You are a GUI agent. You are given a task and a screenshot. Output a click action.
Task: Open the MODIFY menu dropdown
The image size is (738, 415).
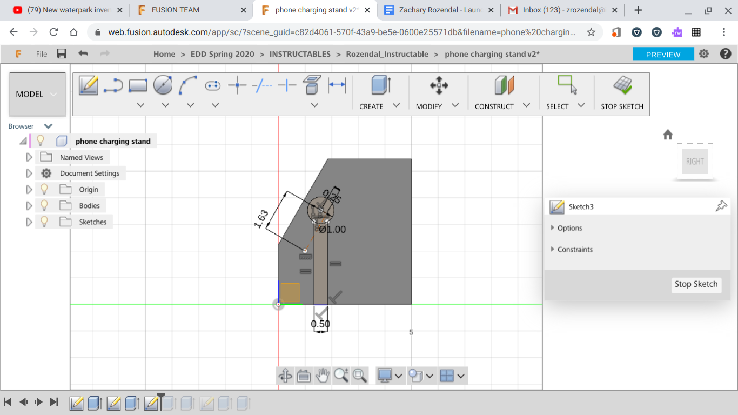pyautogui.click(x=455, y=105)
